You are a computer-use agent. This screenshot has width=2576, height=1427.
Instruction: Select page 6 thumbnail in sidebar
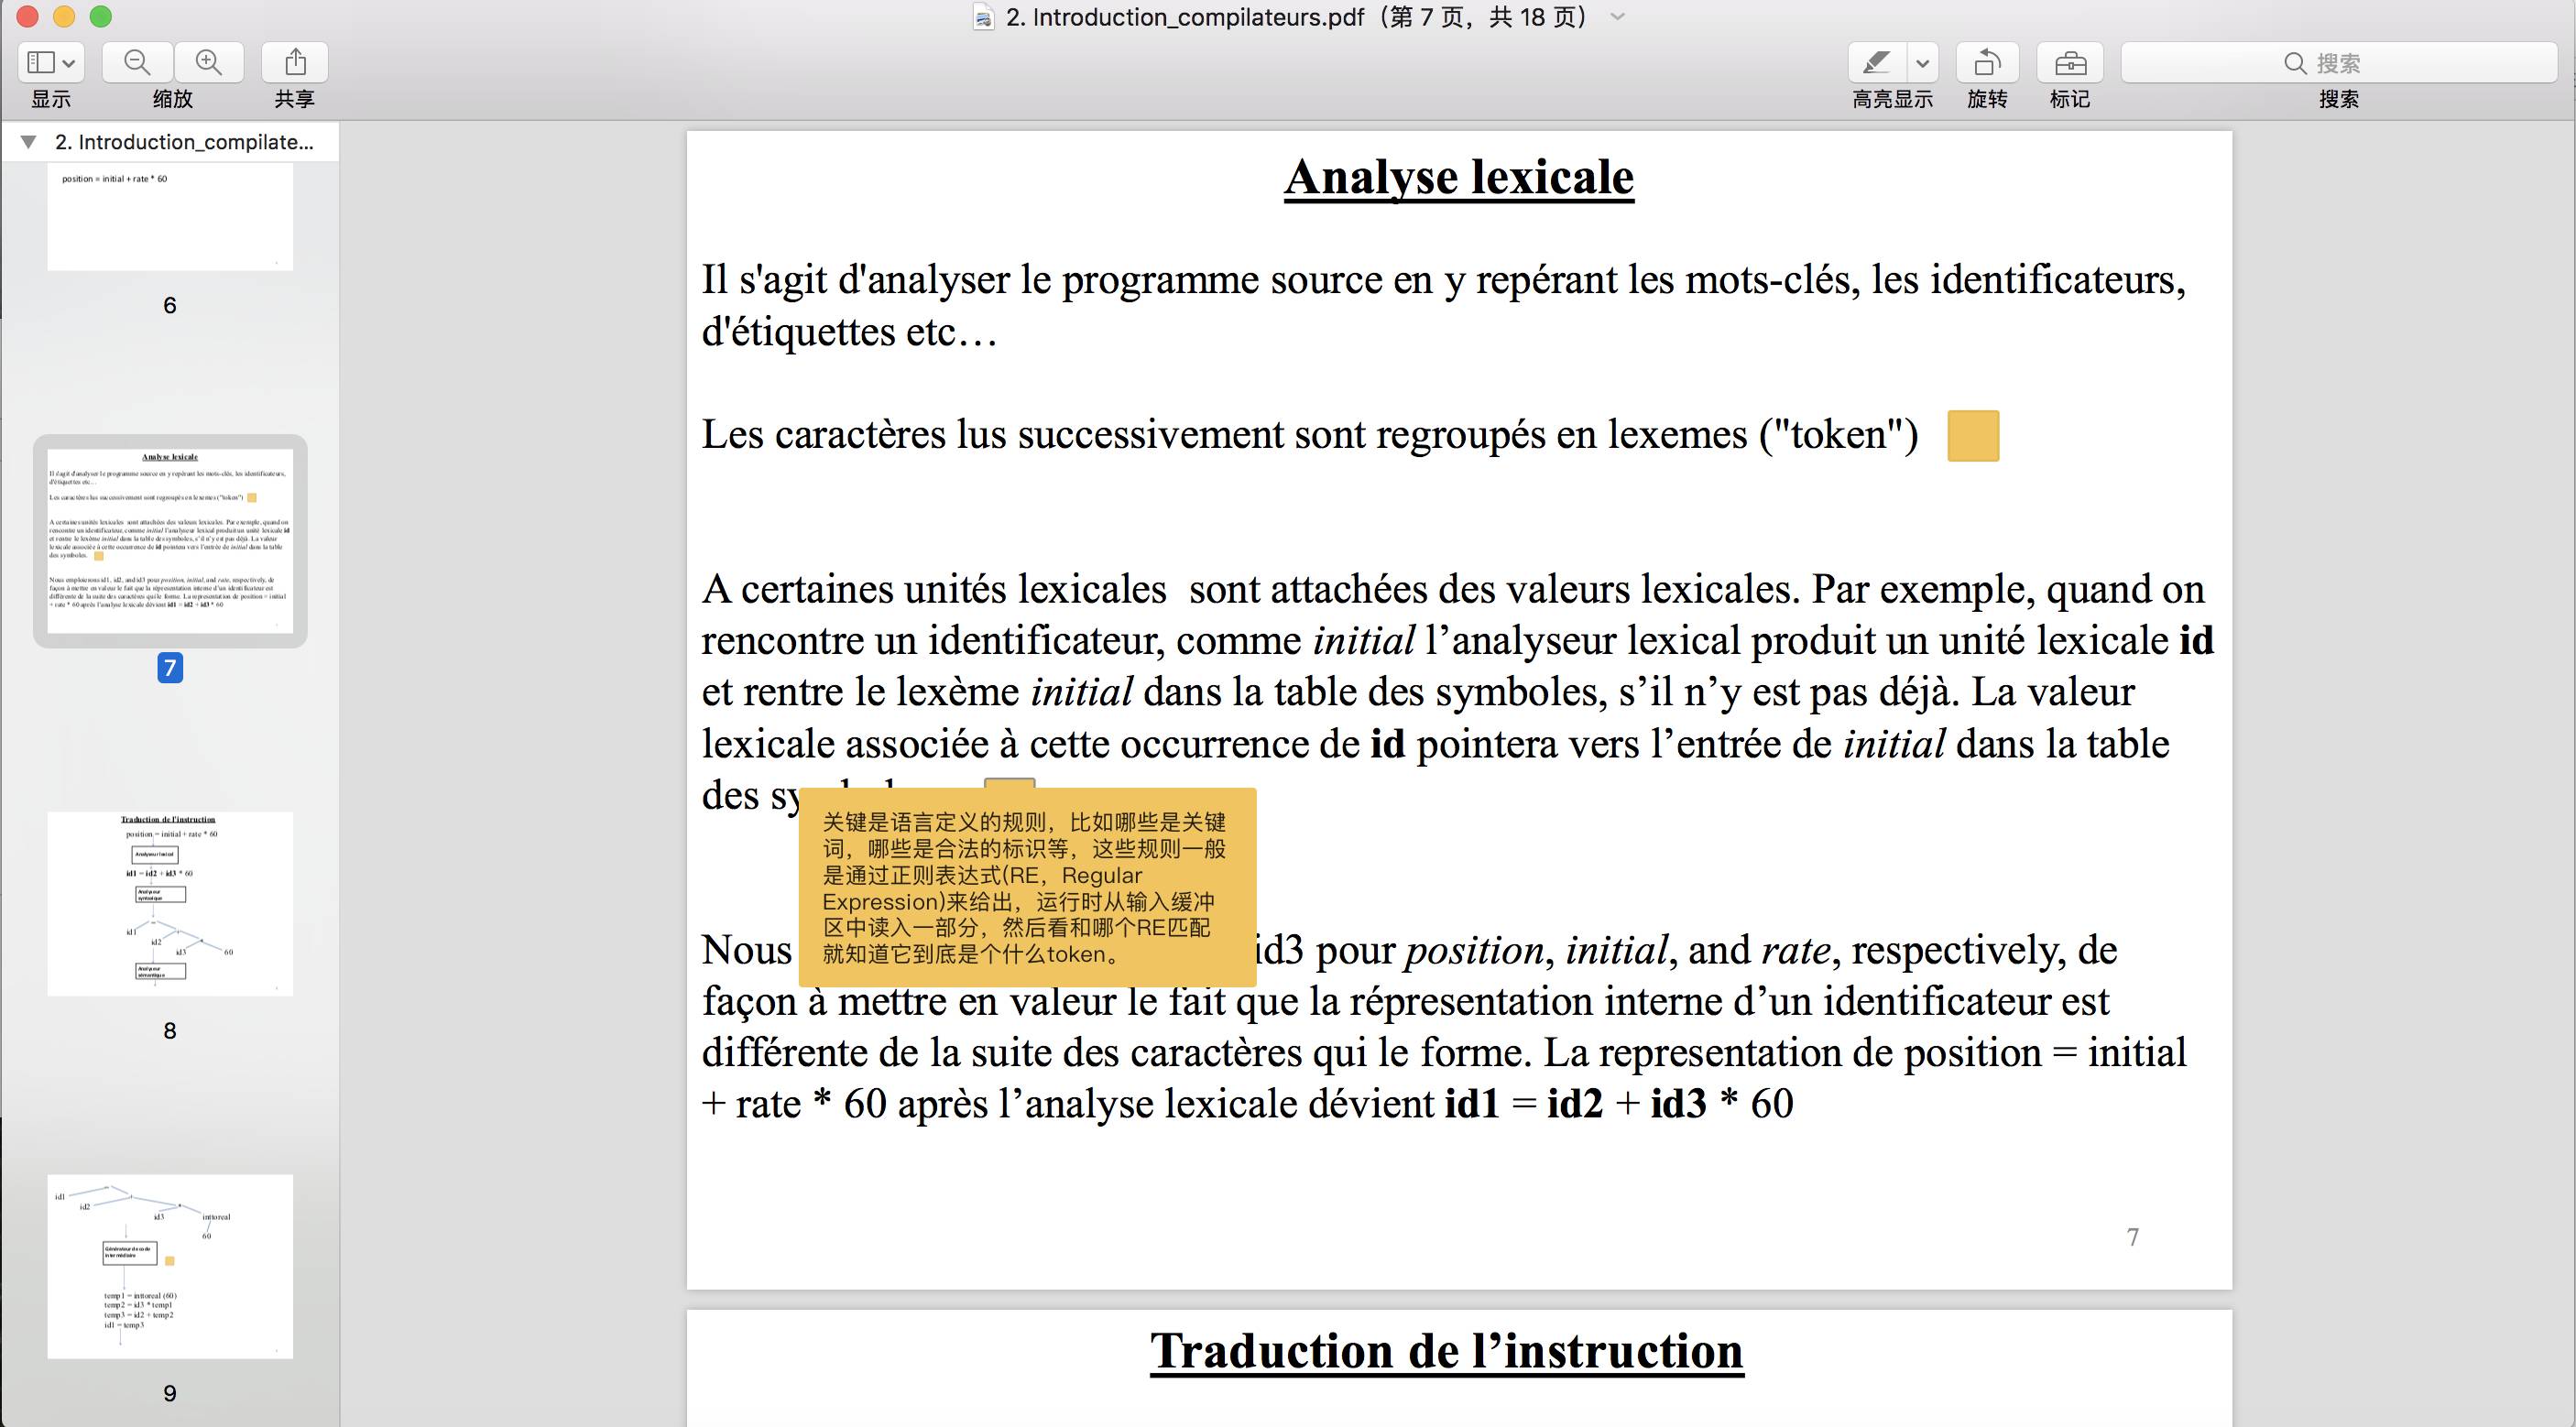pyautogui.click(x=170, y=216)
